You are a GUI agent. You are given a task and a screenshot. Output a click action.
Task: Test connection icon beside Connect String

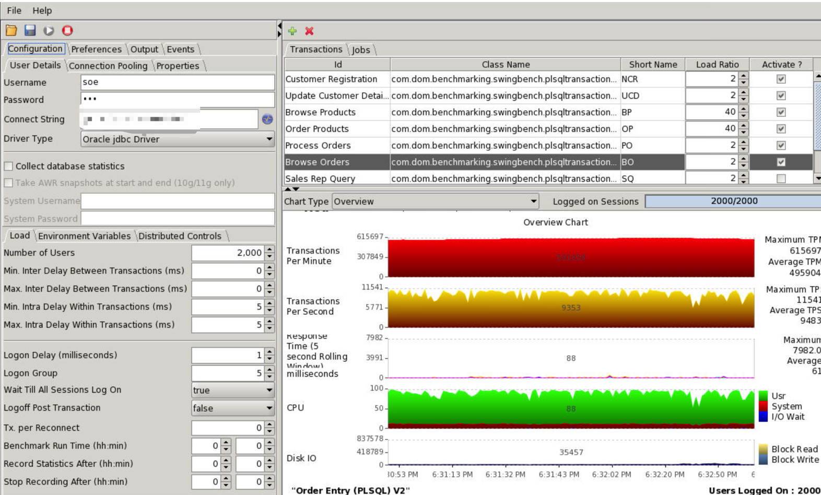point(267,119)
